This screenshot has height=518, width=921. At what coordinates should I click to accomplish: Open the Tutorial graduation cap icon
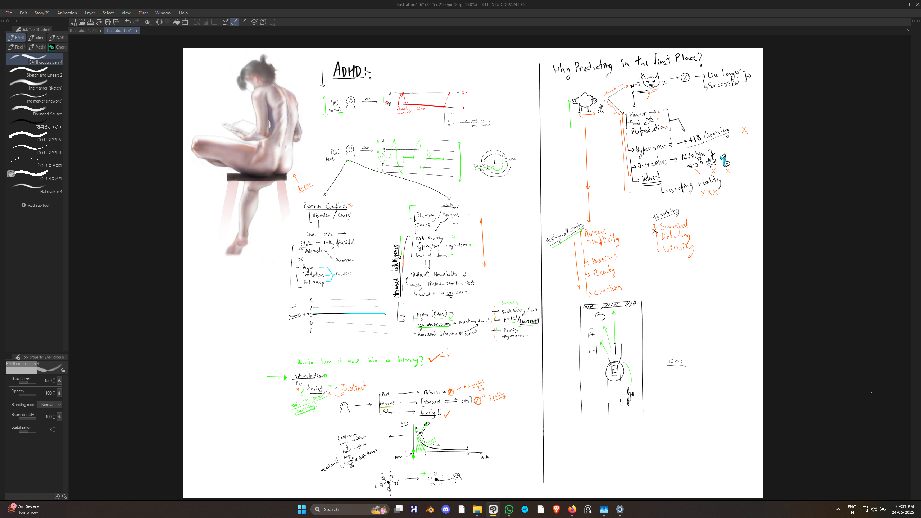point(254,22)
